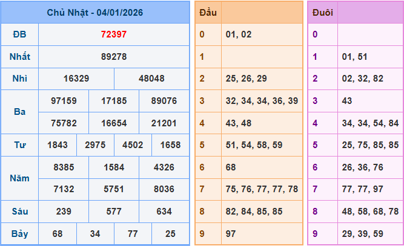Select second prize number 48048
The image size is (404, 246).
pos(151,79)
